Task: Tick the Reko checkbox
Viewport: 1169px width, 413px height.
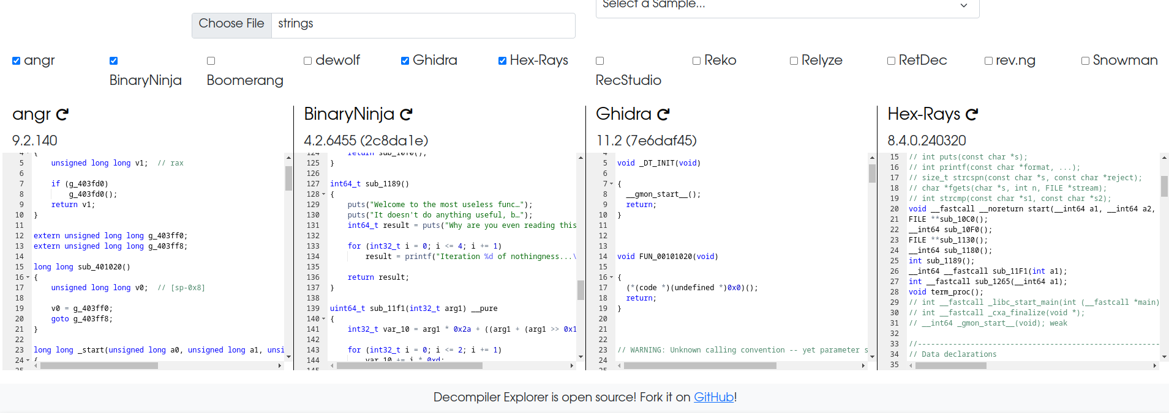Action: point(697,60)
